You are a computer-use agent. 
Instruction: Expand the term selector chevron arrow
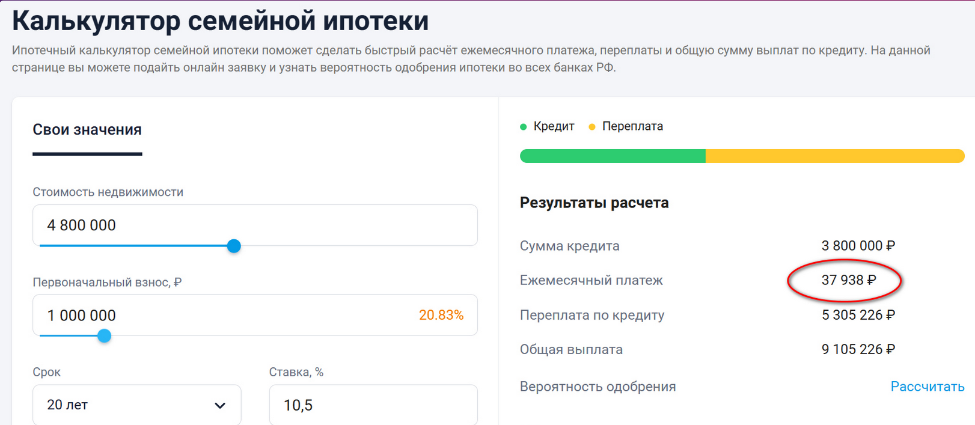tap(219, 406)
